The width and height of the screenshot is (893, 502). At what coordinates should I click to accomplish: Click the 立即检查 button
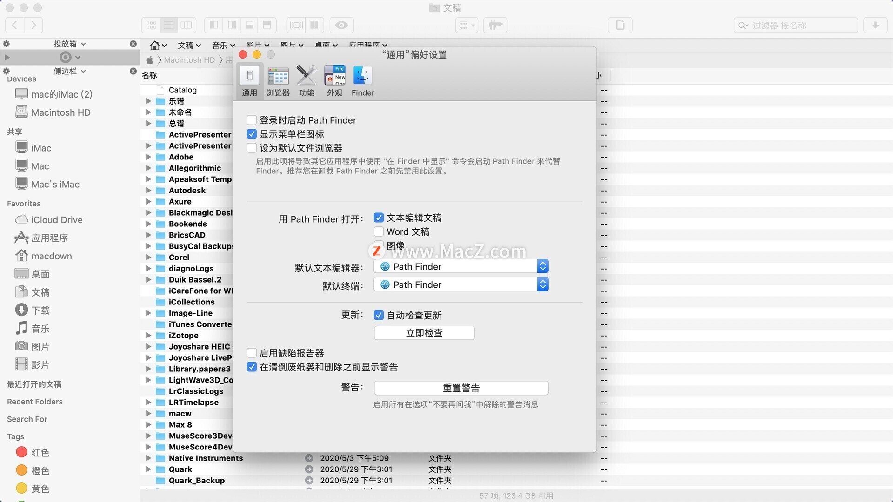(x=424, y=333)
